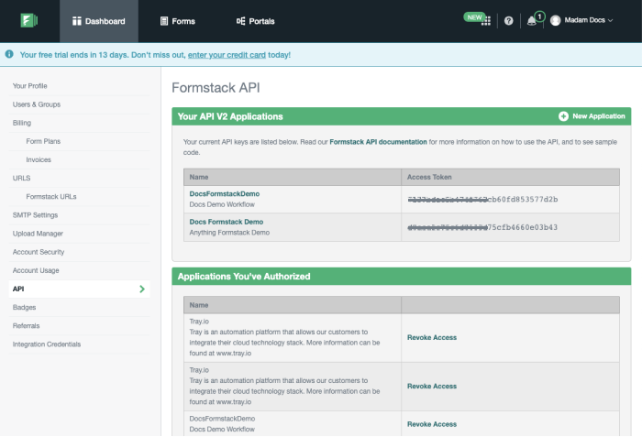Click the Madam Docs avatar icon
The height and width of the screenshot is (437, 642).
click(555, 21)
